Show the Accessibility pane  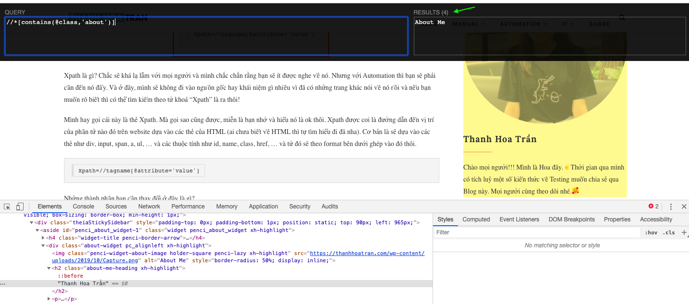pos(656,219)
